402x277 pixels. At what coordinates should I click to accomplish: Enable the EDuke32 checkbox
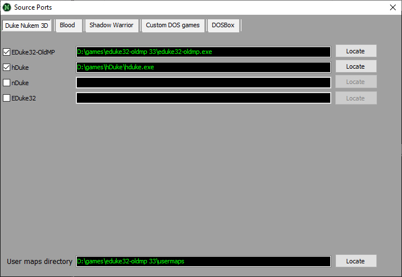(x=6, y=98)
